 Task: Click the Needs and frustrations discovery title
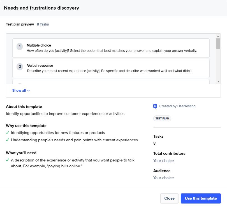coord(41,8)
